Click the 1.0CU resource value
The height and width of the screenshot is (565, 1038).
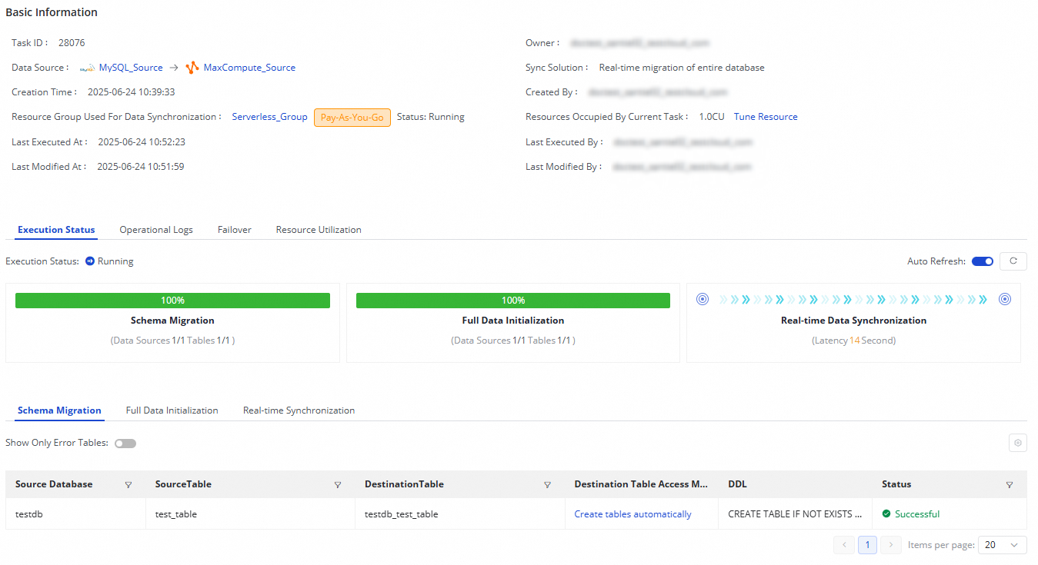[712, 117]
